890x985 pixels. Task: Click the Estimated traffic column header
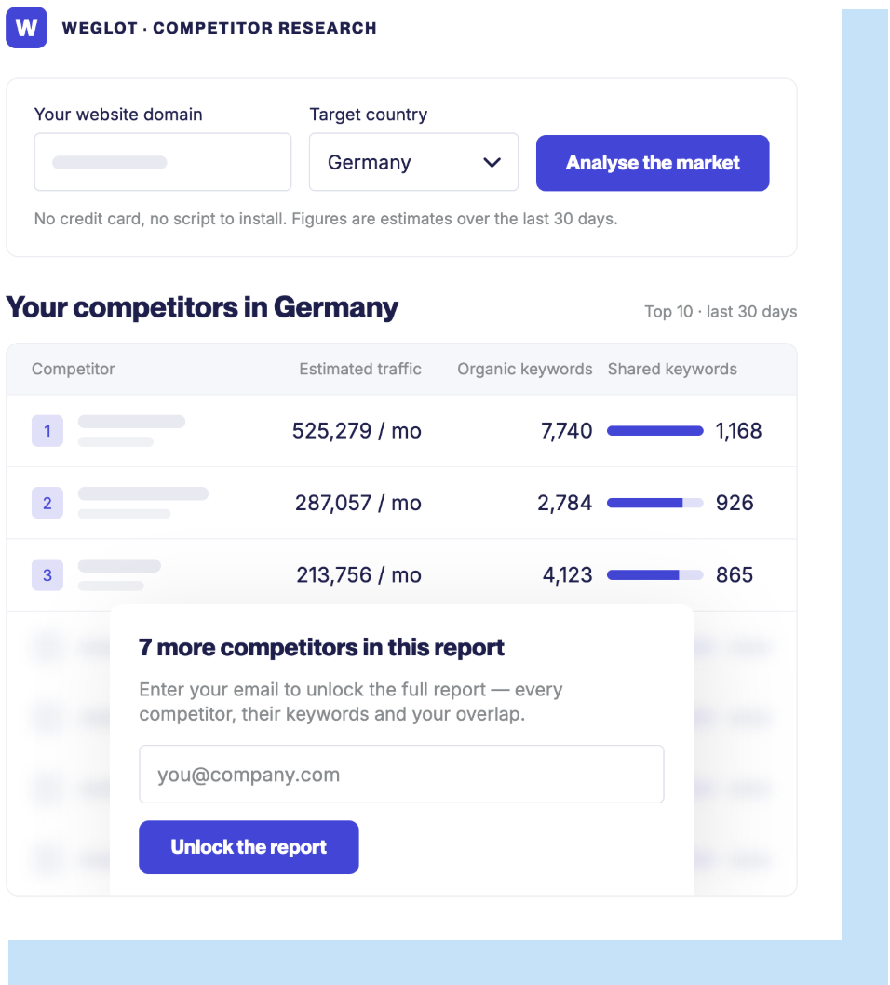click(x=360, y=369)
